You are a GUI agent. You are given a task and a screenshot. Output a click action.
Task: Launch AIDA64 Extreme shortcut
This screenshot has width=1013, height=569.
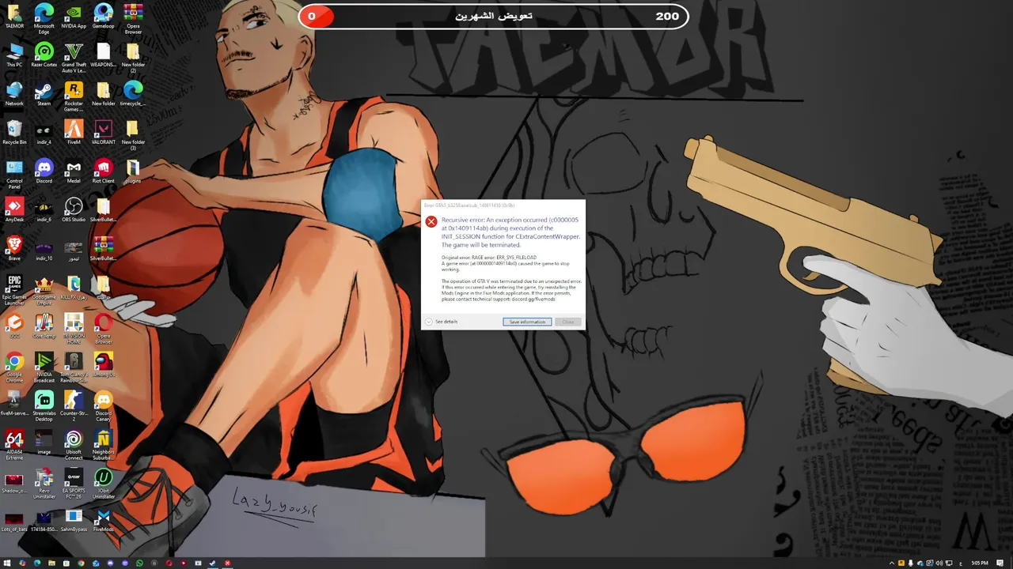point(14,444)
